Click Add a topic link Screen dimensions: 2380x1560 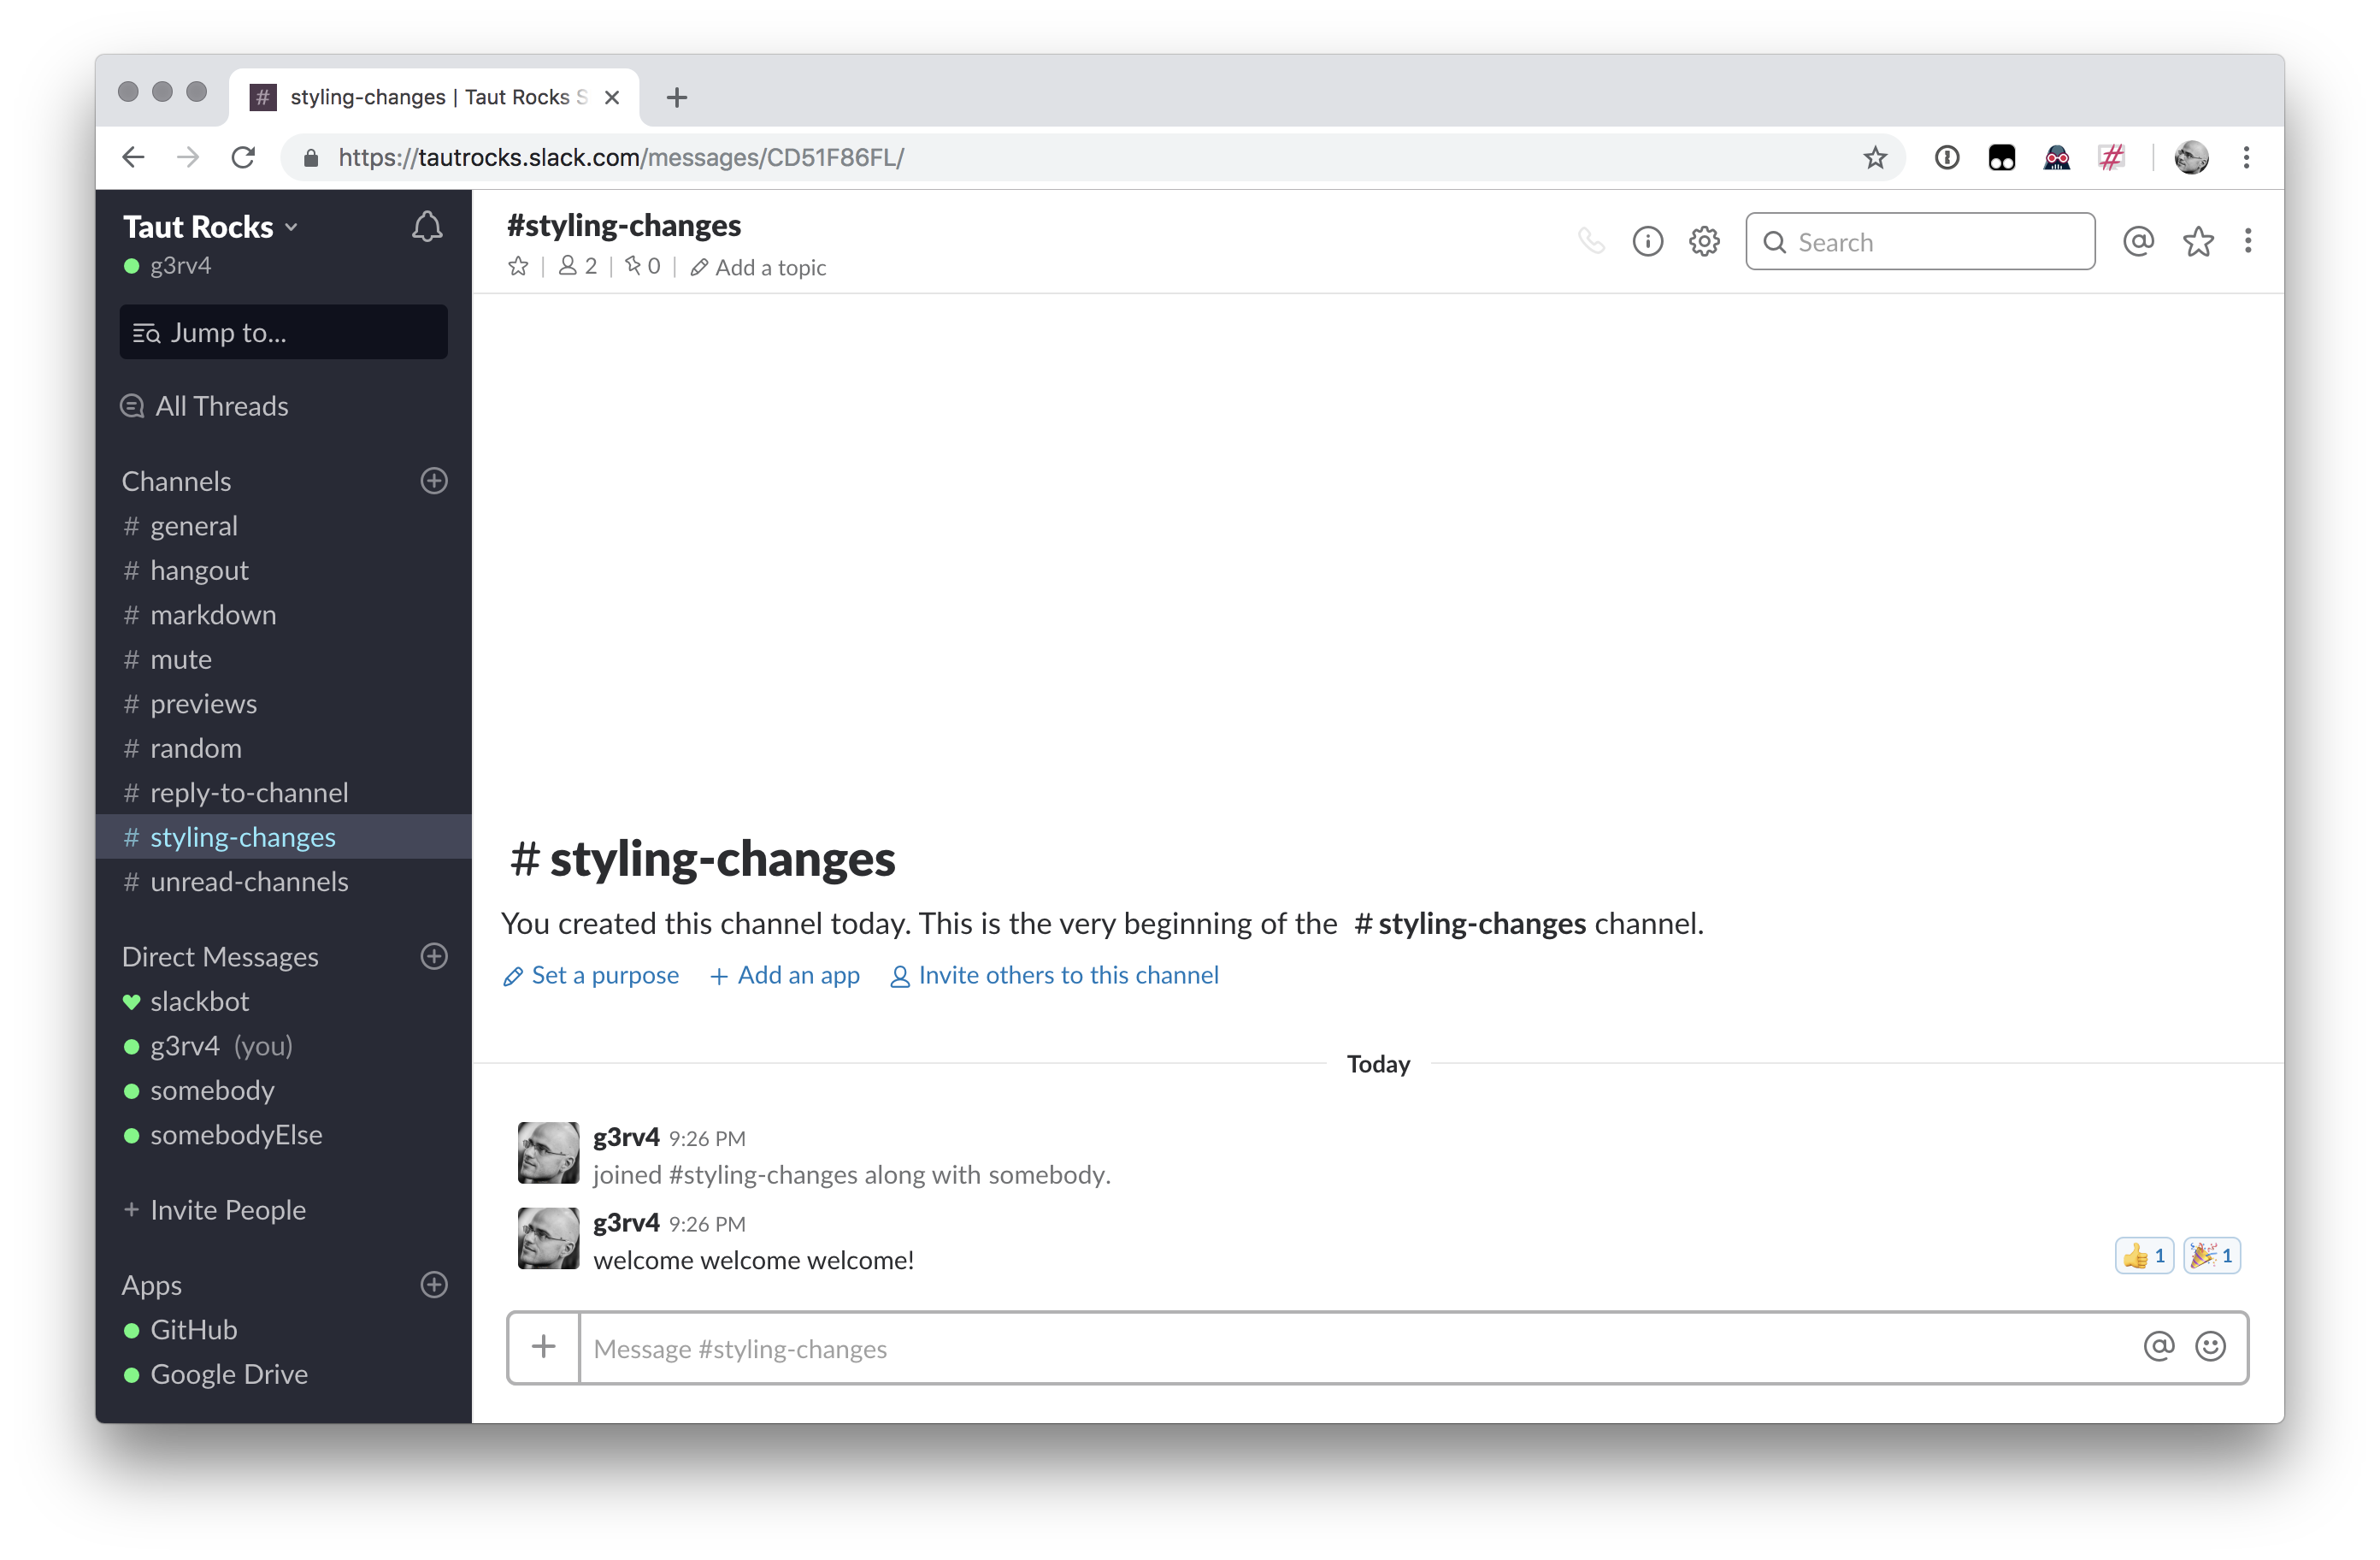[x=759, y=267]
